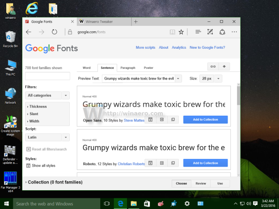Toggle Show all styles option
Viewport: 279px width, 209px height.
coord(41,166)
